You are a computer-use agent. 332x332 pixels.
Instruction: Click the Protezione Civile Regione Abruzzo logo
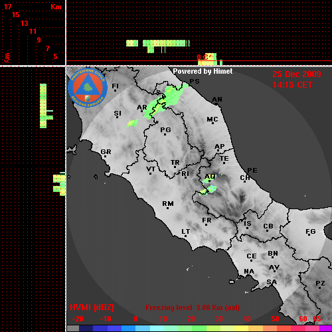tap(88, 88)
